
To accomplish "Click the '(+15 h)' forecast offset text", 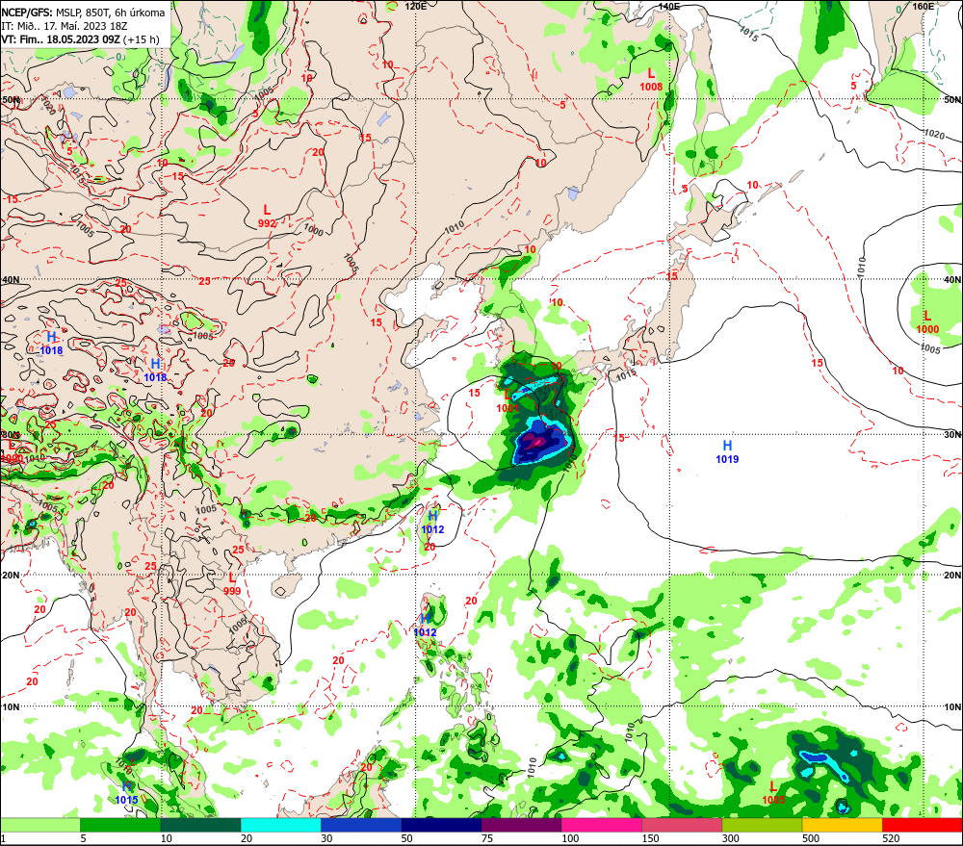I will [x=142, y=39].
